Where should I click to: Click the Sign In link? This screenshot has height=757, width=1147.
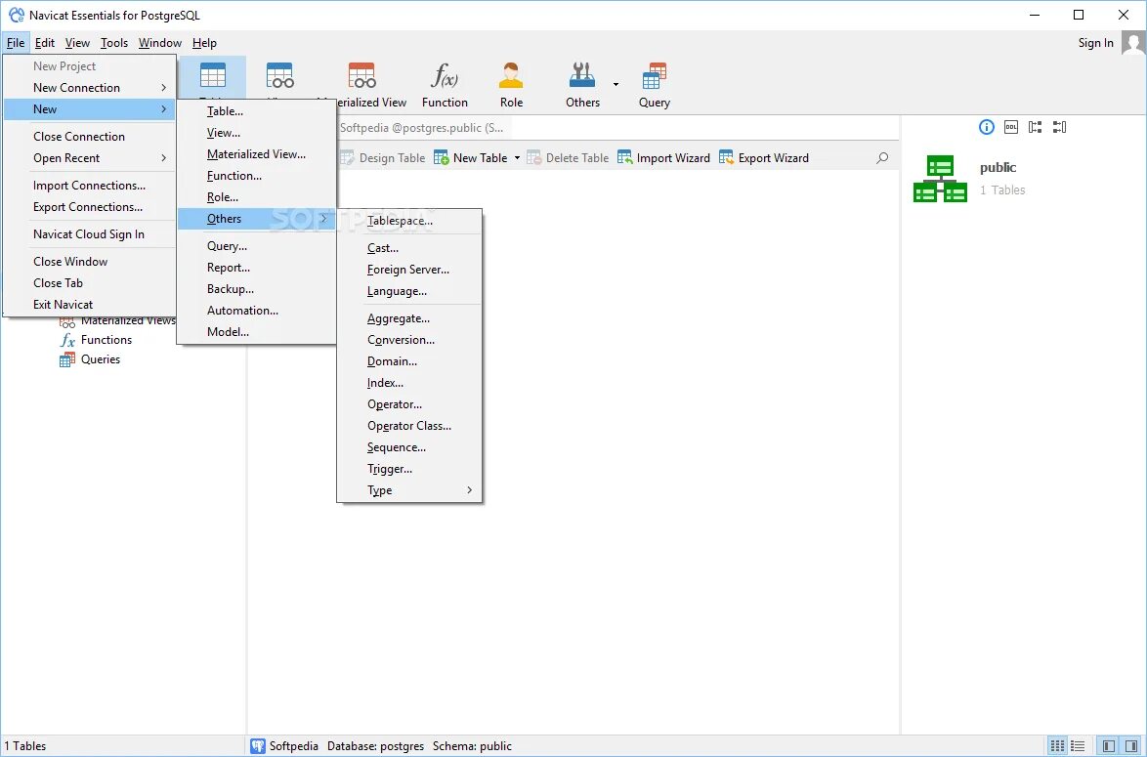click(1095, 43)
